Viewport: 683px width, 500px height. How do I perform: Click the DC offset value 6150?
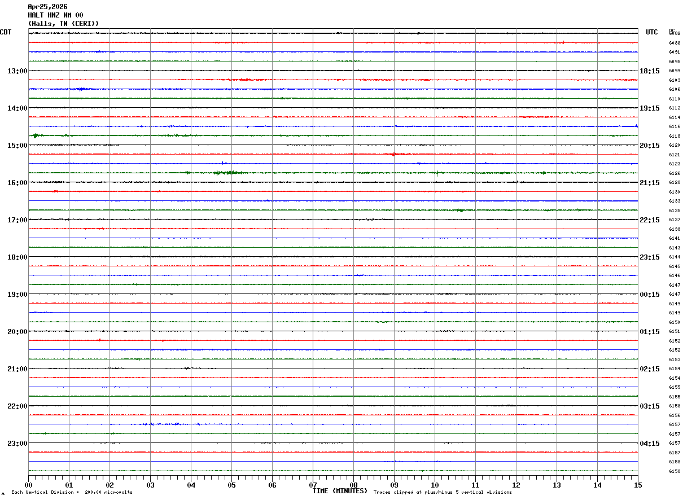coord(675,322)
